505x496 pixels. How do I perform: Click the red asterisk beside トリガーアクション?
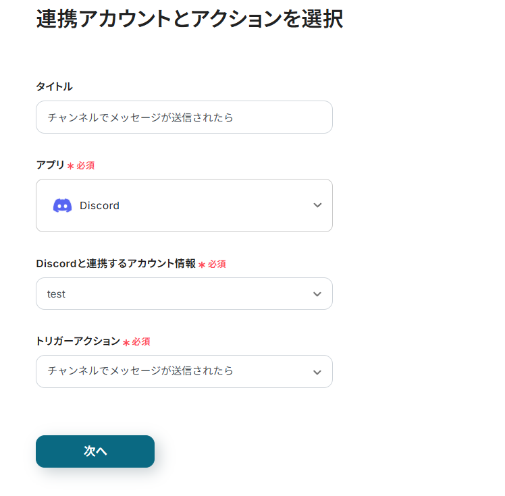[126, 343]
